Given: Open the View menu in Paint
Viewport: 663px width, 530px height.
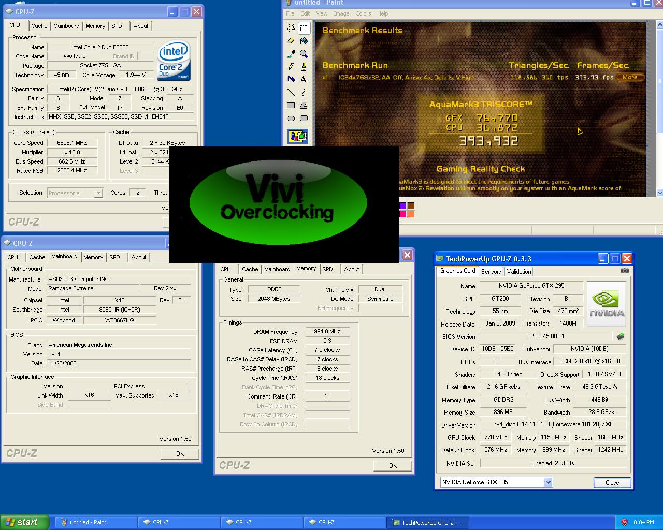Looking at the screenshot, I should (322, 13).
